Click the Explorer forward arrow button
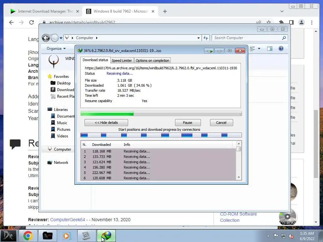323x242 pixels. click(55, 38)
